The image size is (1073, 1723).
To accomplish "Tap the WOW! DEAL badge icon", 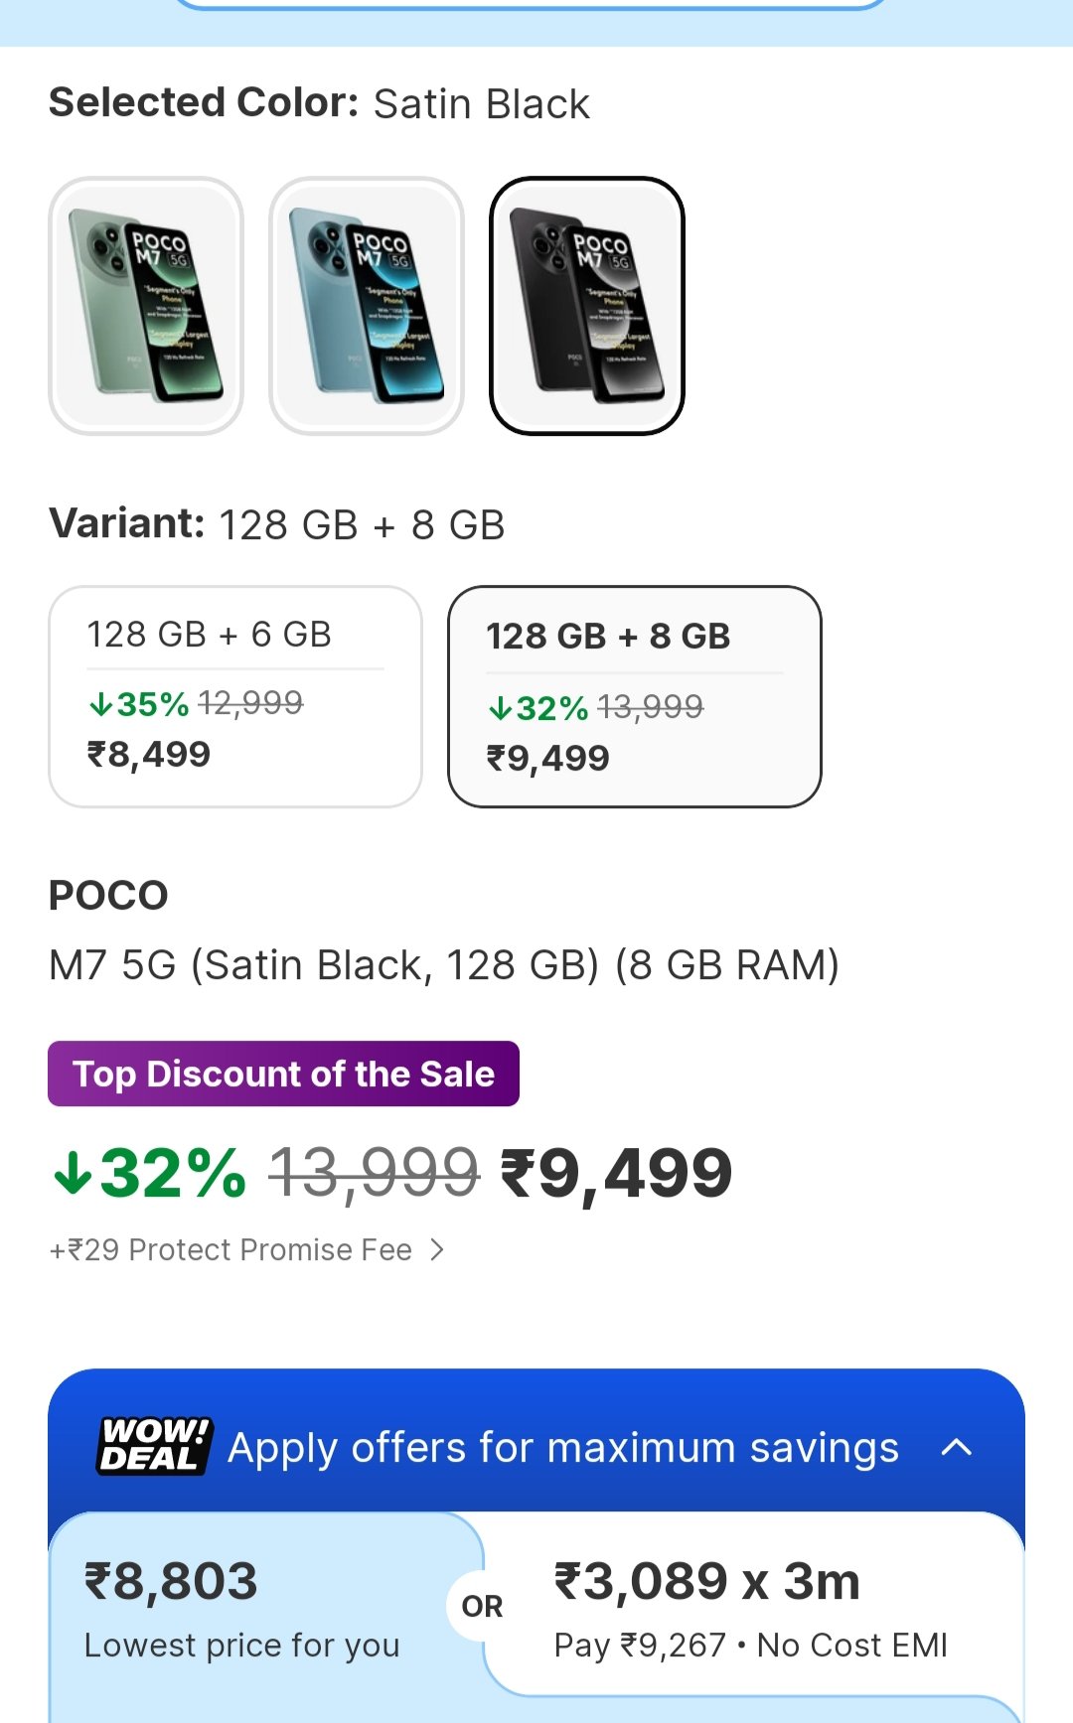I will tap(155, 1446).
